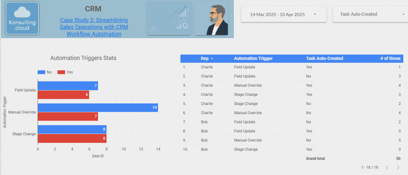Select the red Stage Change bar
The width and height of the screenshot is (408, 175).
pyautogui.click(x=72, y=138)
